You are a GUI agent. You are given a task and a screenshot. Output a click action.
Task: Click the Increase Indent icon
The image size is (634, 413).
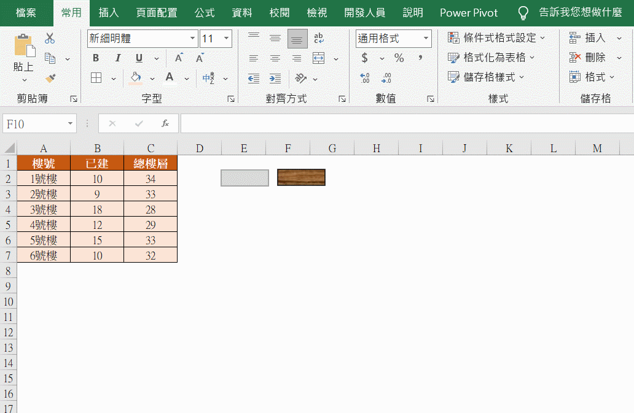pos(275,79)
